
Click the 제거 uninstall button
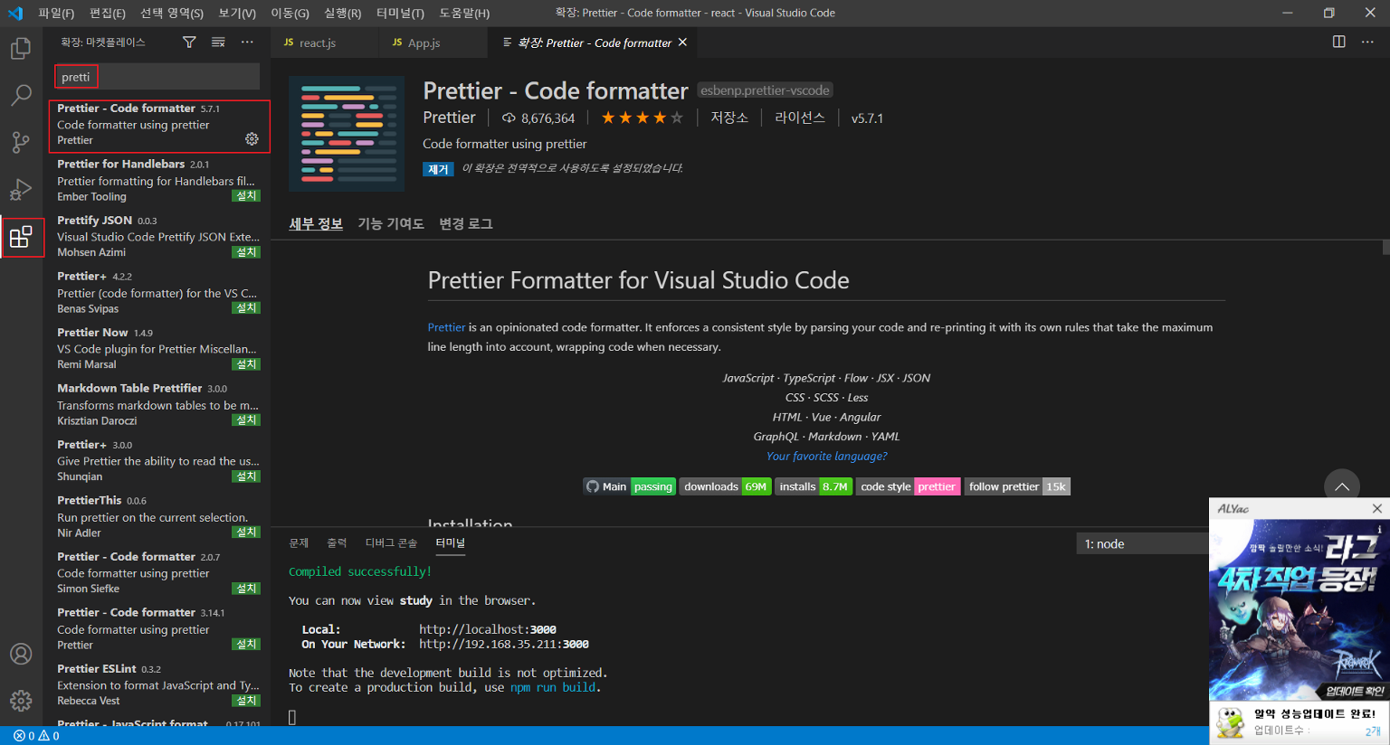point(438,169)
